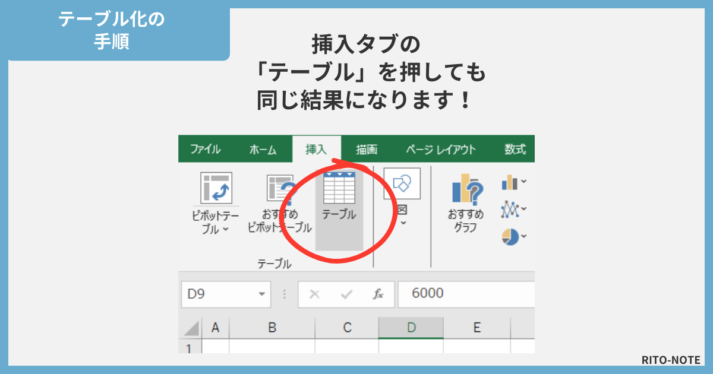Click the fx Insert Function icon
The width and height of the screenshot is (713, 374).
click(x=378, y=292)
